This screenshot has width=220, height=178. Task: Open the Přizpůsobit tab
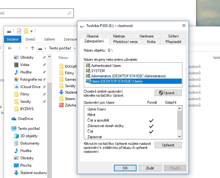click(173, 42)
